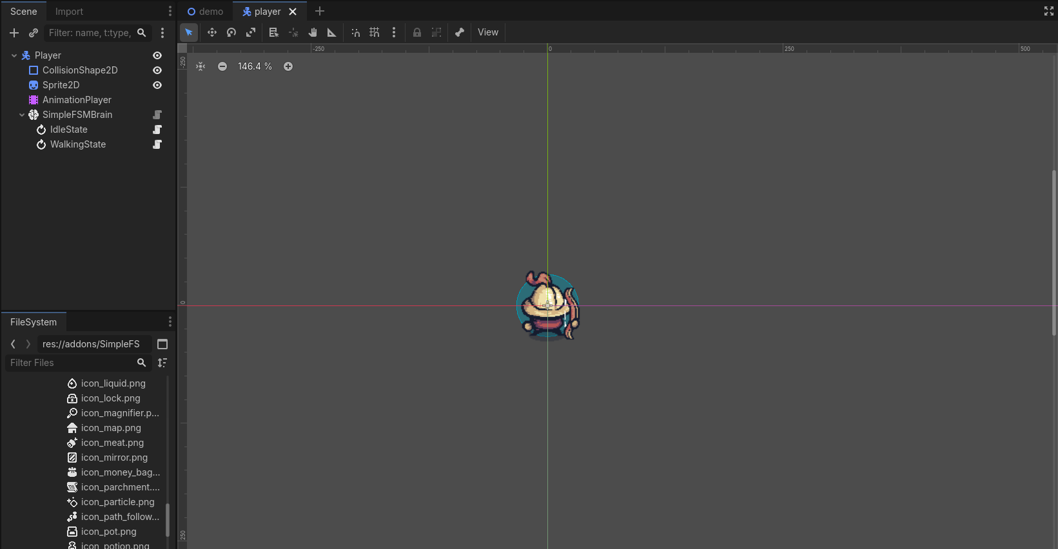Screen dimensions: 1058x549
Task: Select the FileSystem tab
Action: point(34,322)
